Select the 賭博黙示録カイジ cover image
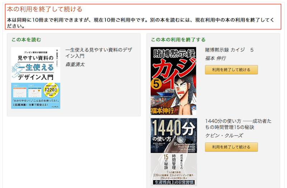 coord(174,81)
